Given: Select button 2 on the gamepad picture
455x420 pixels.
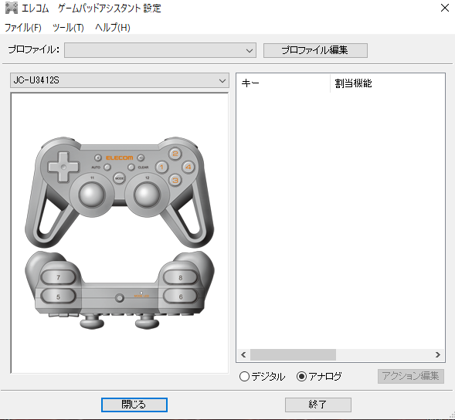Looking at the screenshot, I should coord(175,154).
